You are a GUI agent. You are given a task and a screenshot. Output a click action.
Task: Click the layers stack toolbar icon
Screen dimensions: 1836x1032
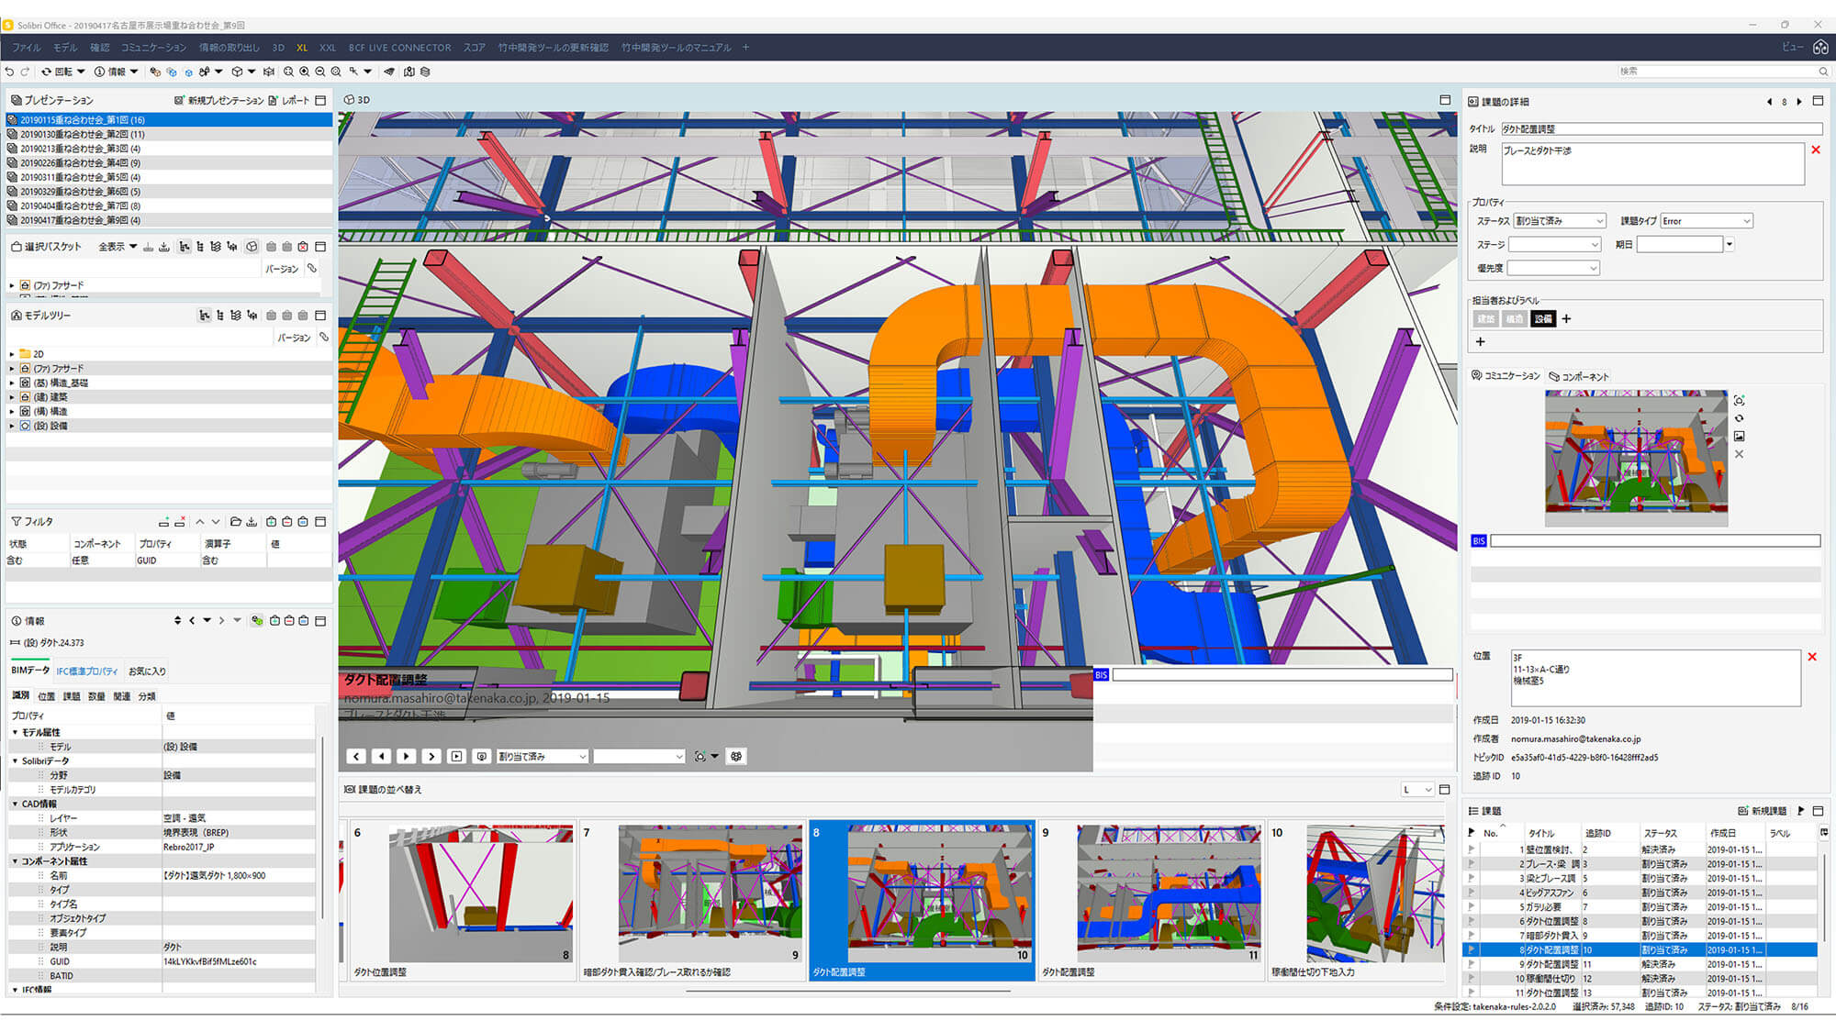click(425, 72)
